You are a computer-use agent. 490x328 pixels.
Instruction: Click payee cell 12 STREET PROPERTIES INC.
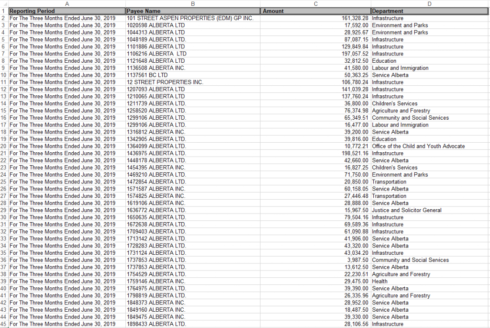coord(193,82)
